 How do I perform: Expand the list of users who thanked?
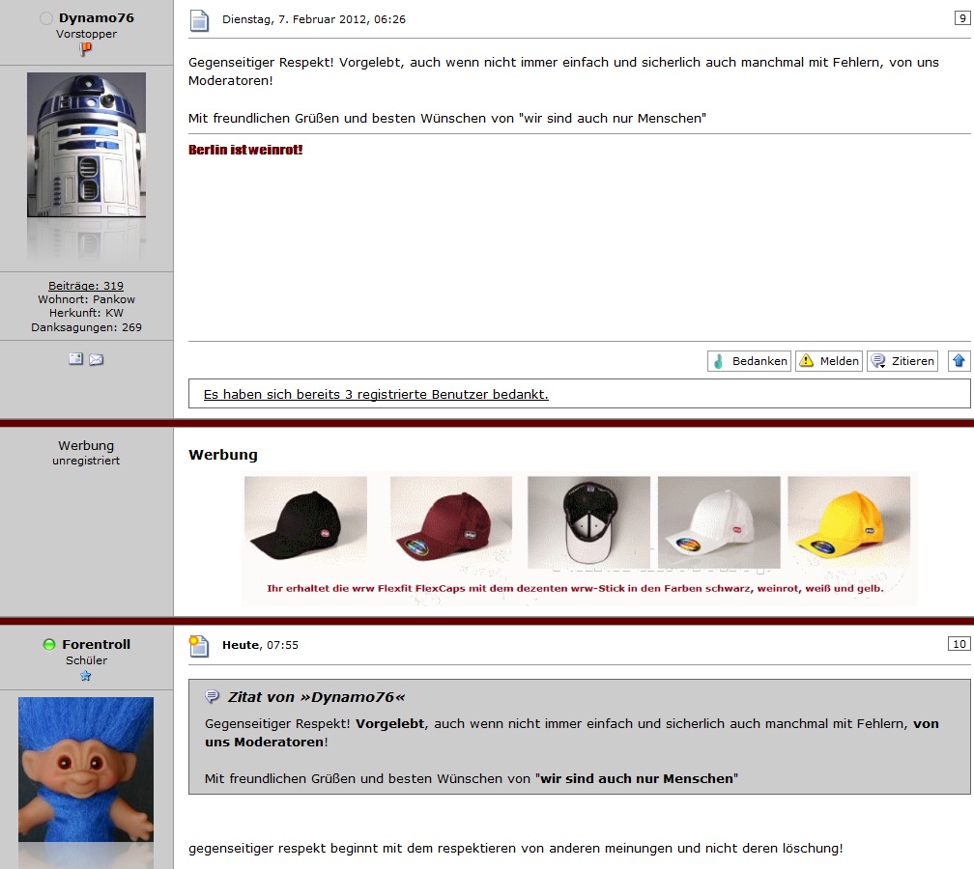pos(376,394)
